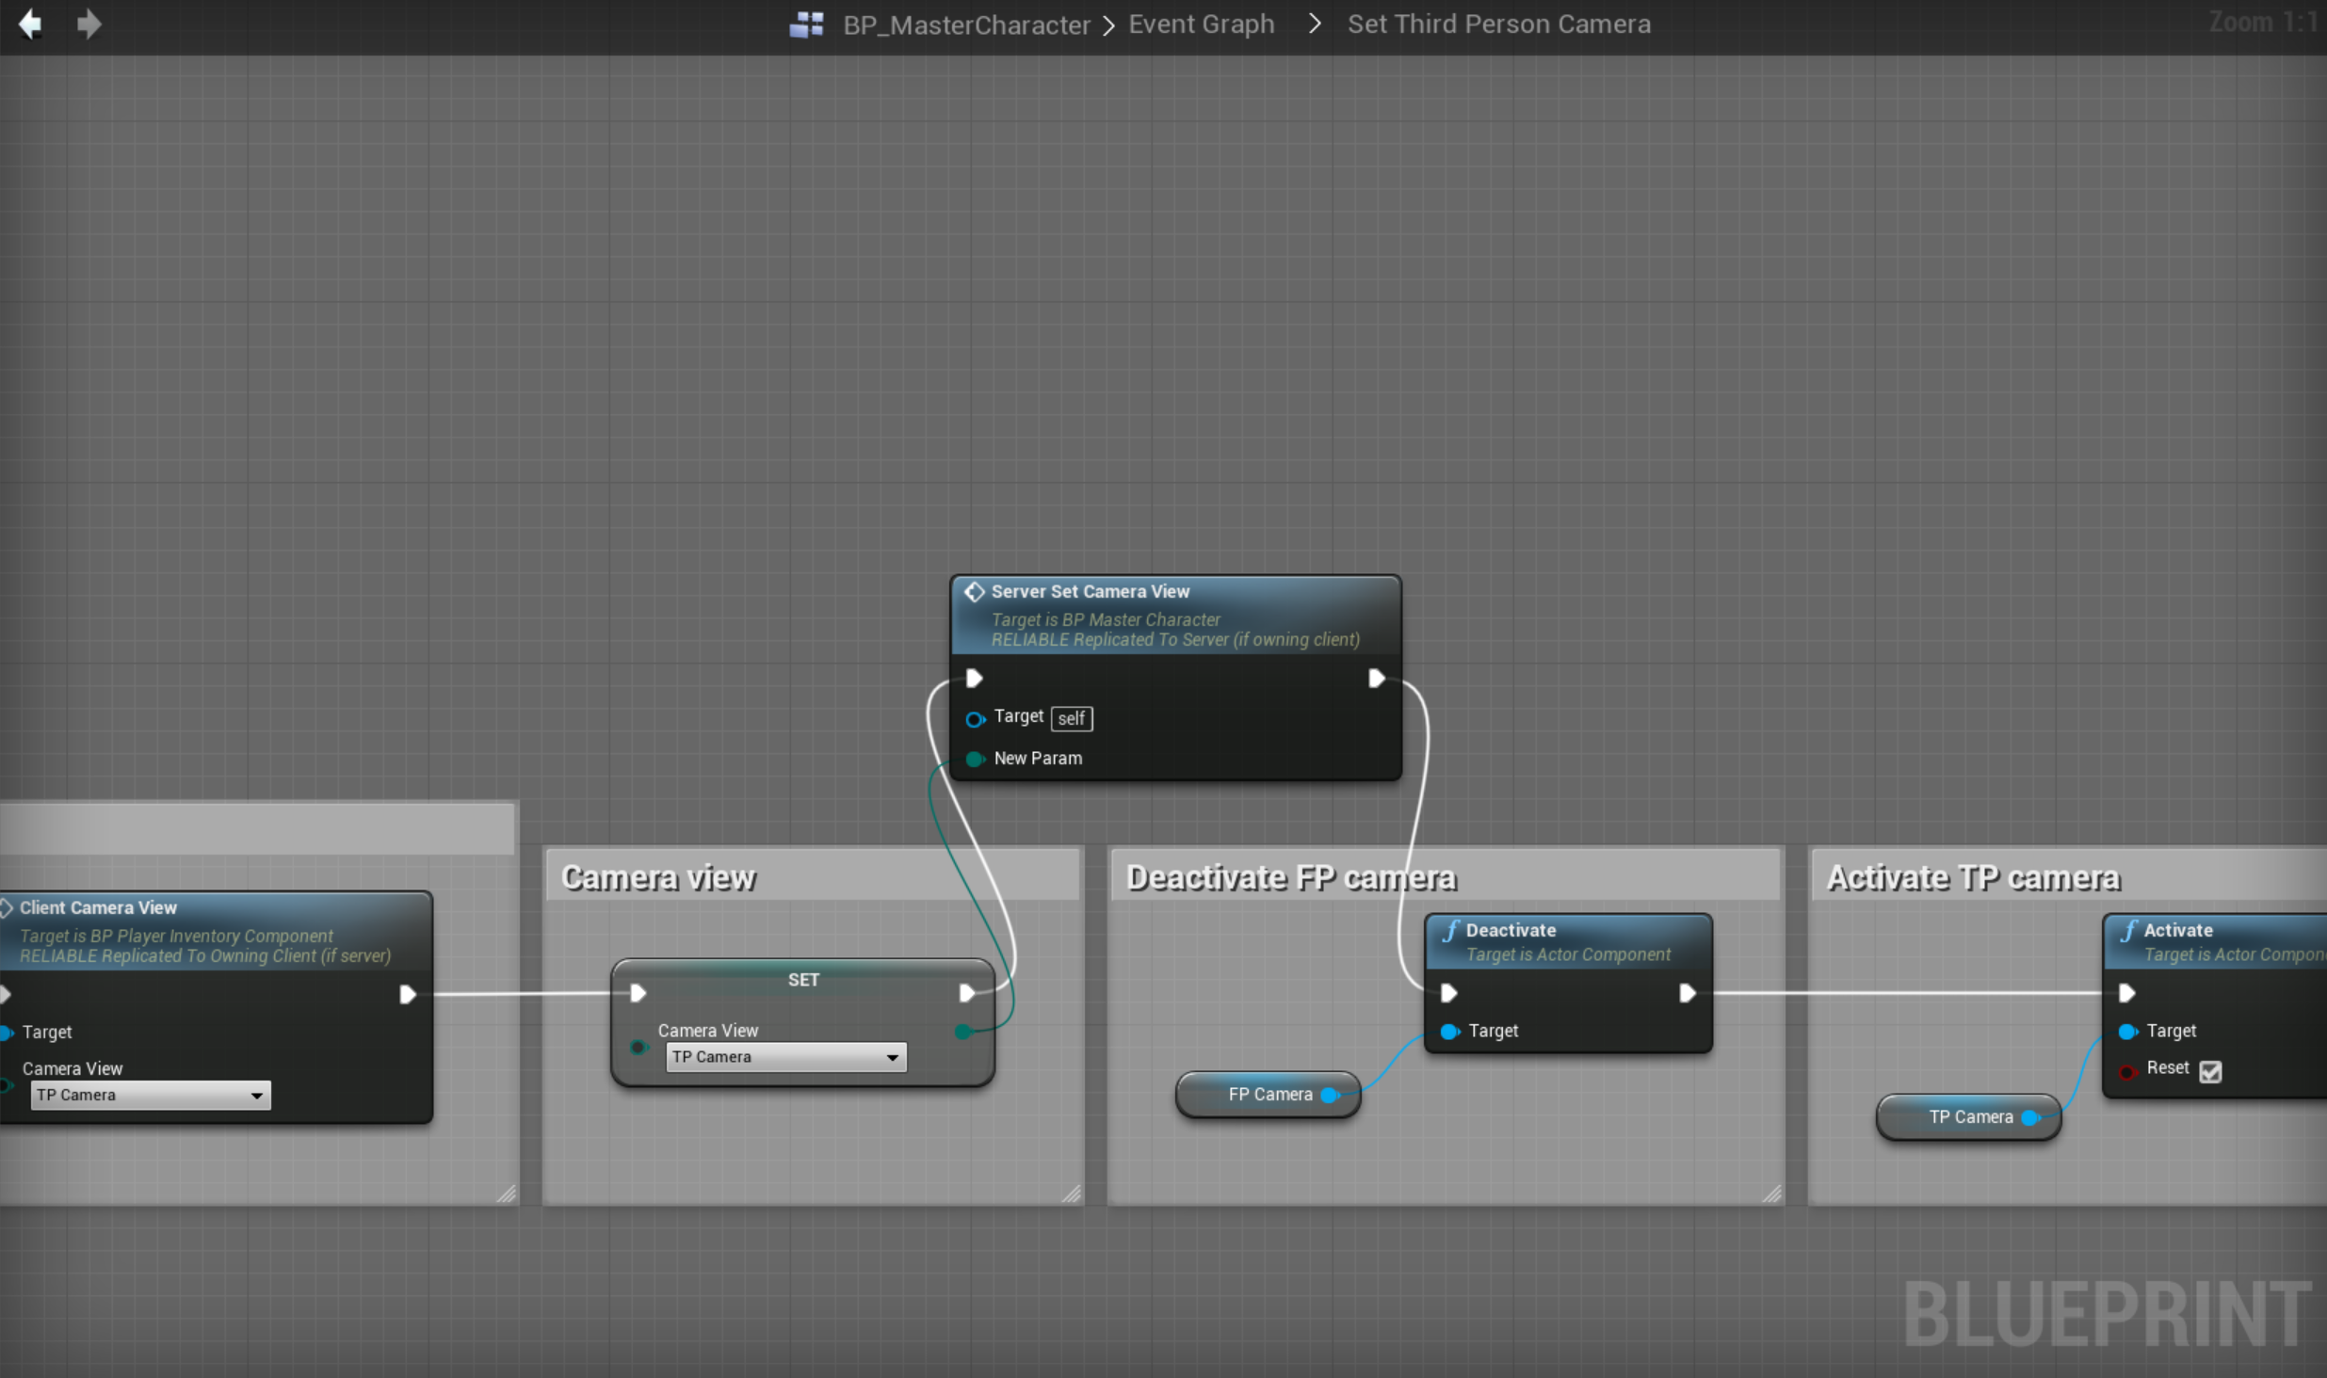Click the blueprint icon beside BP_MasterCharacter
The image size is (2327, 1378).
point(806,24)
